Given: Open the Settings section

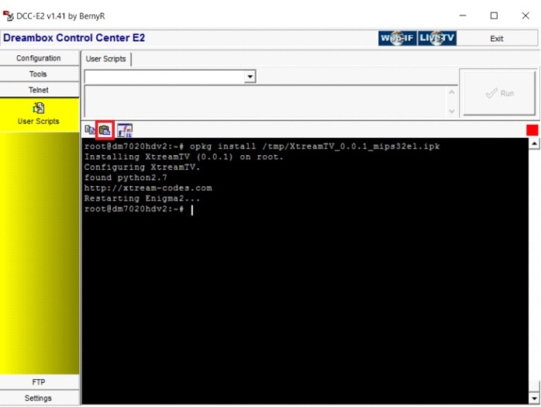Looking at the screenshot, I should click(x=39, y=398).
